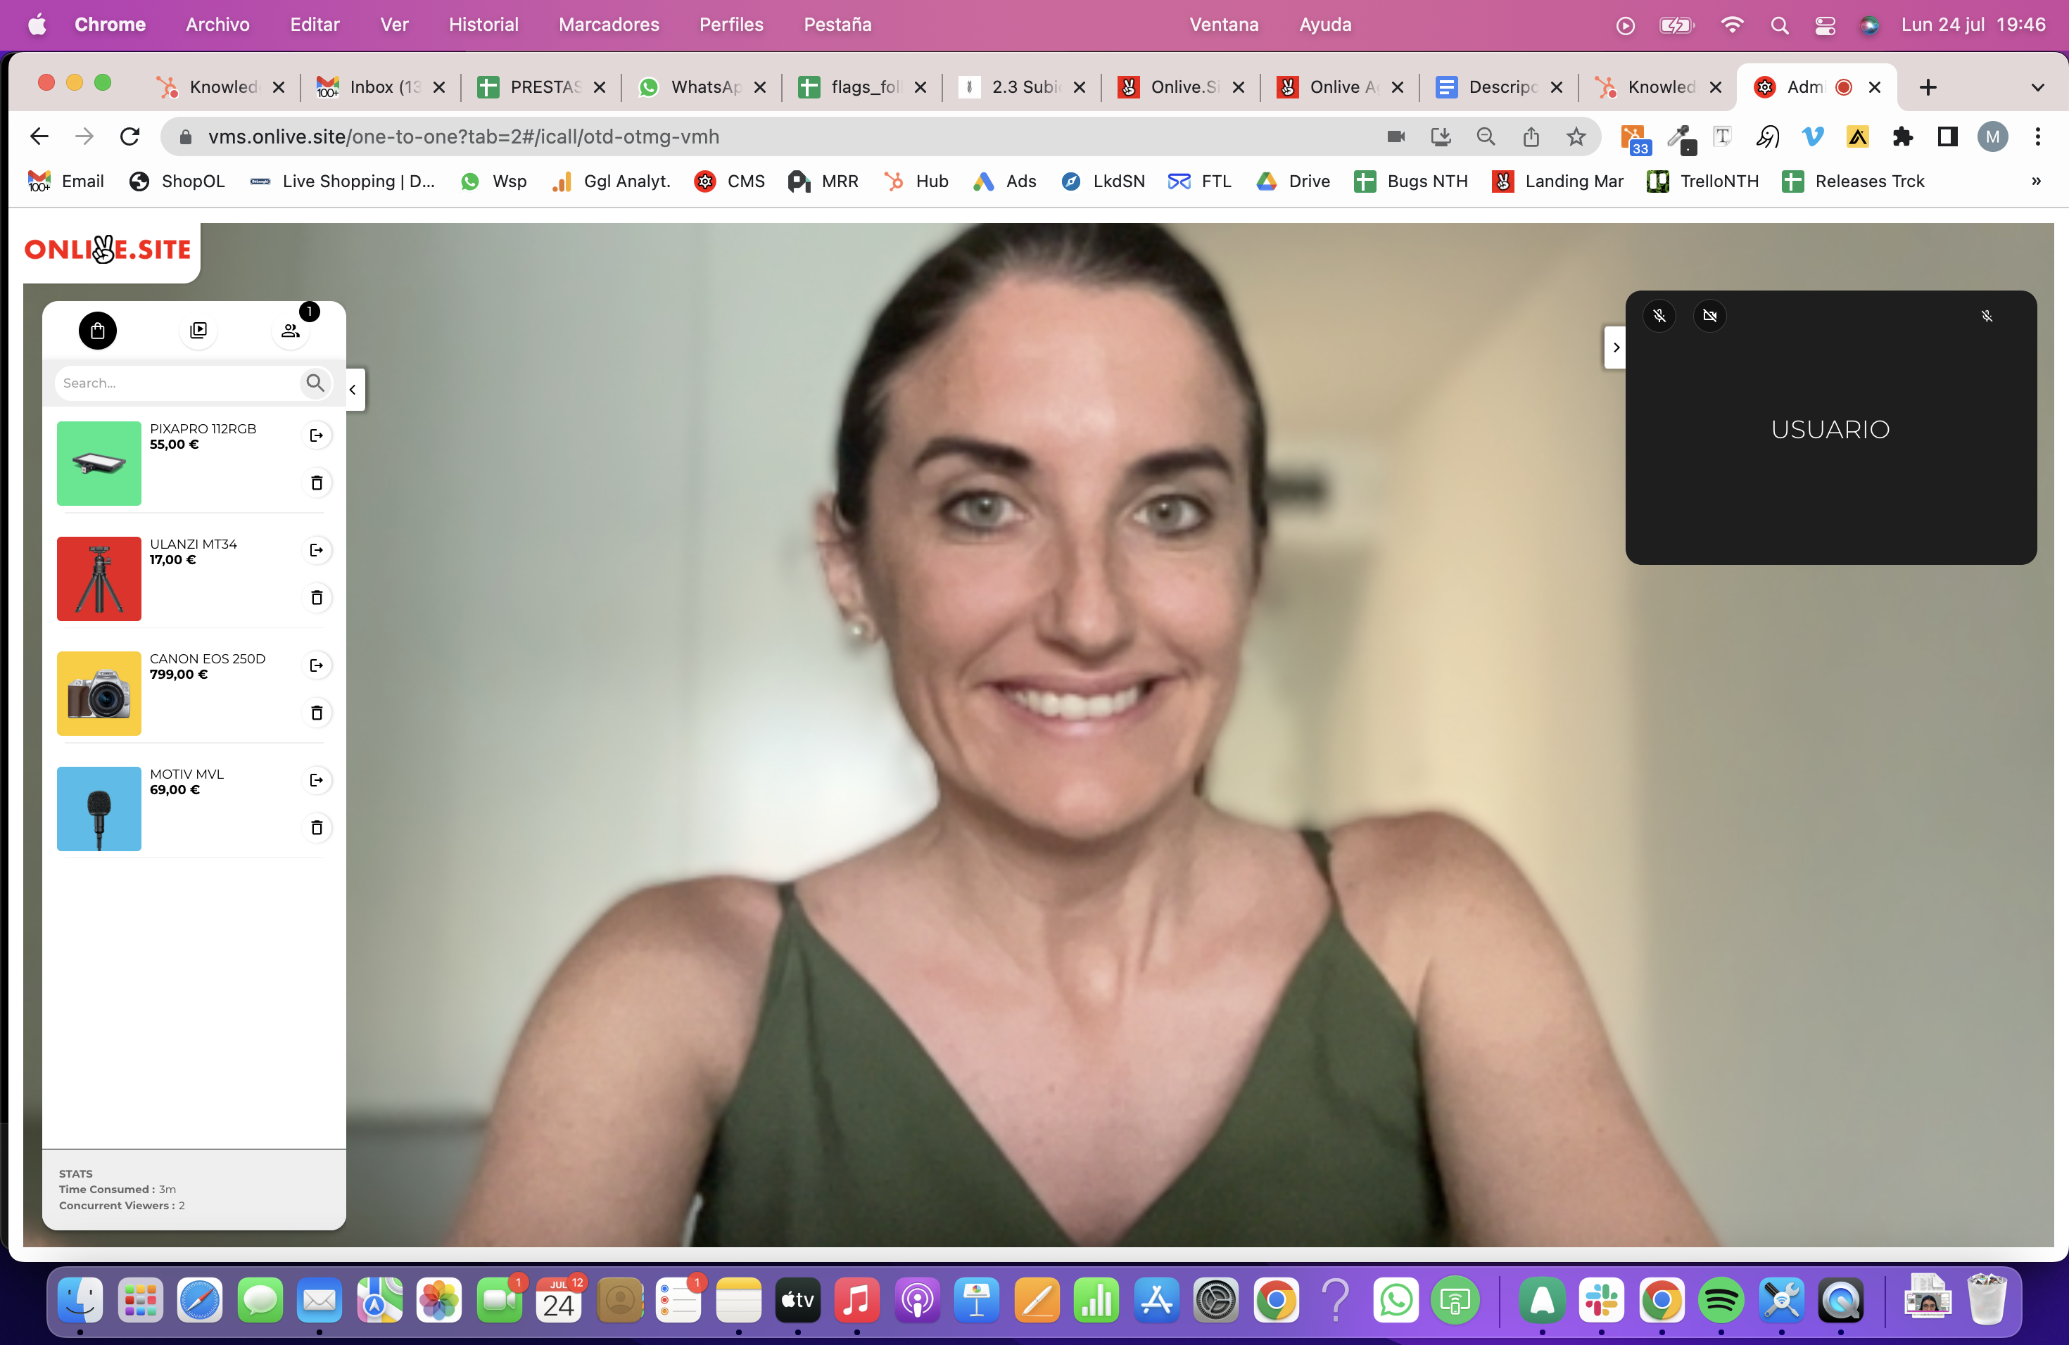Bookmark this page with star icon

click(x=1576, y=136)
